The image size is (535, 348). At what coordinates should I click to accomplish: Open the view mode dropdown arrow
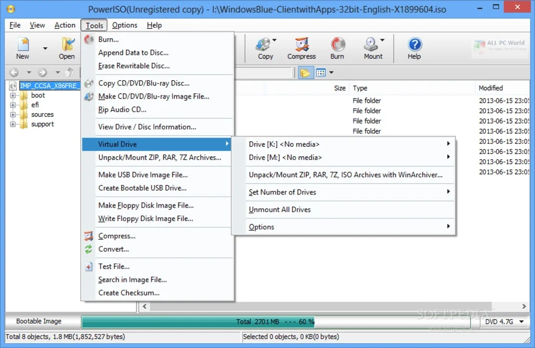point(331,73)
